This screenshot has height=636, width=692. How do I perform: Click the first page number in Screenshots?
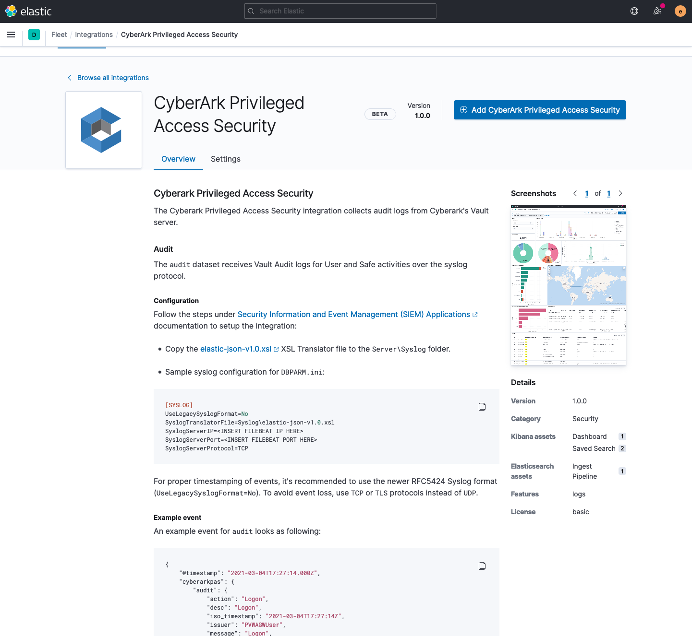click(x=587, y=193)
